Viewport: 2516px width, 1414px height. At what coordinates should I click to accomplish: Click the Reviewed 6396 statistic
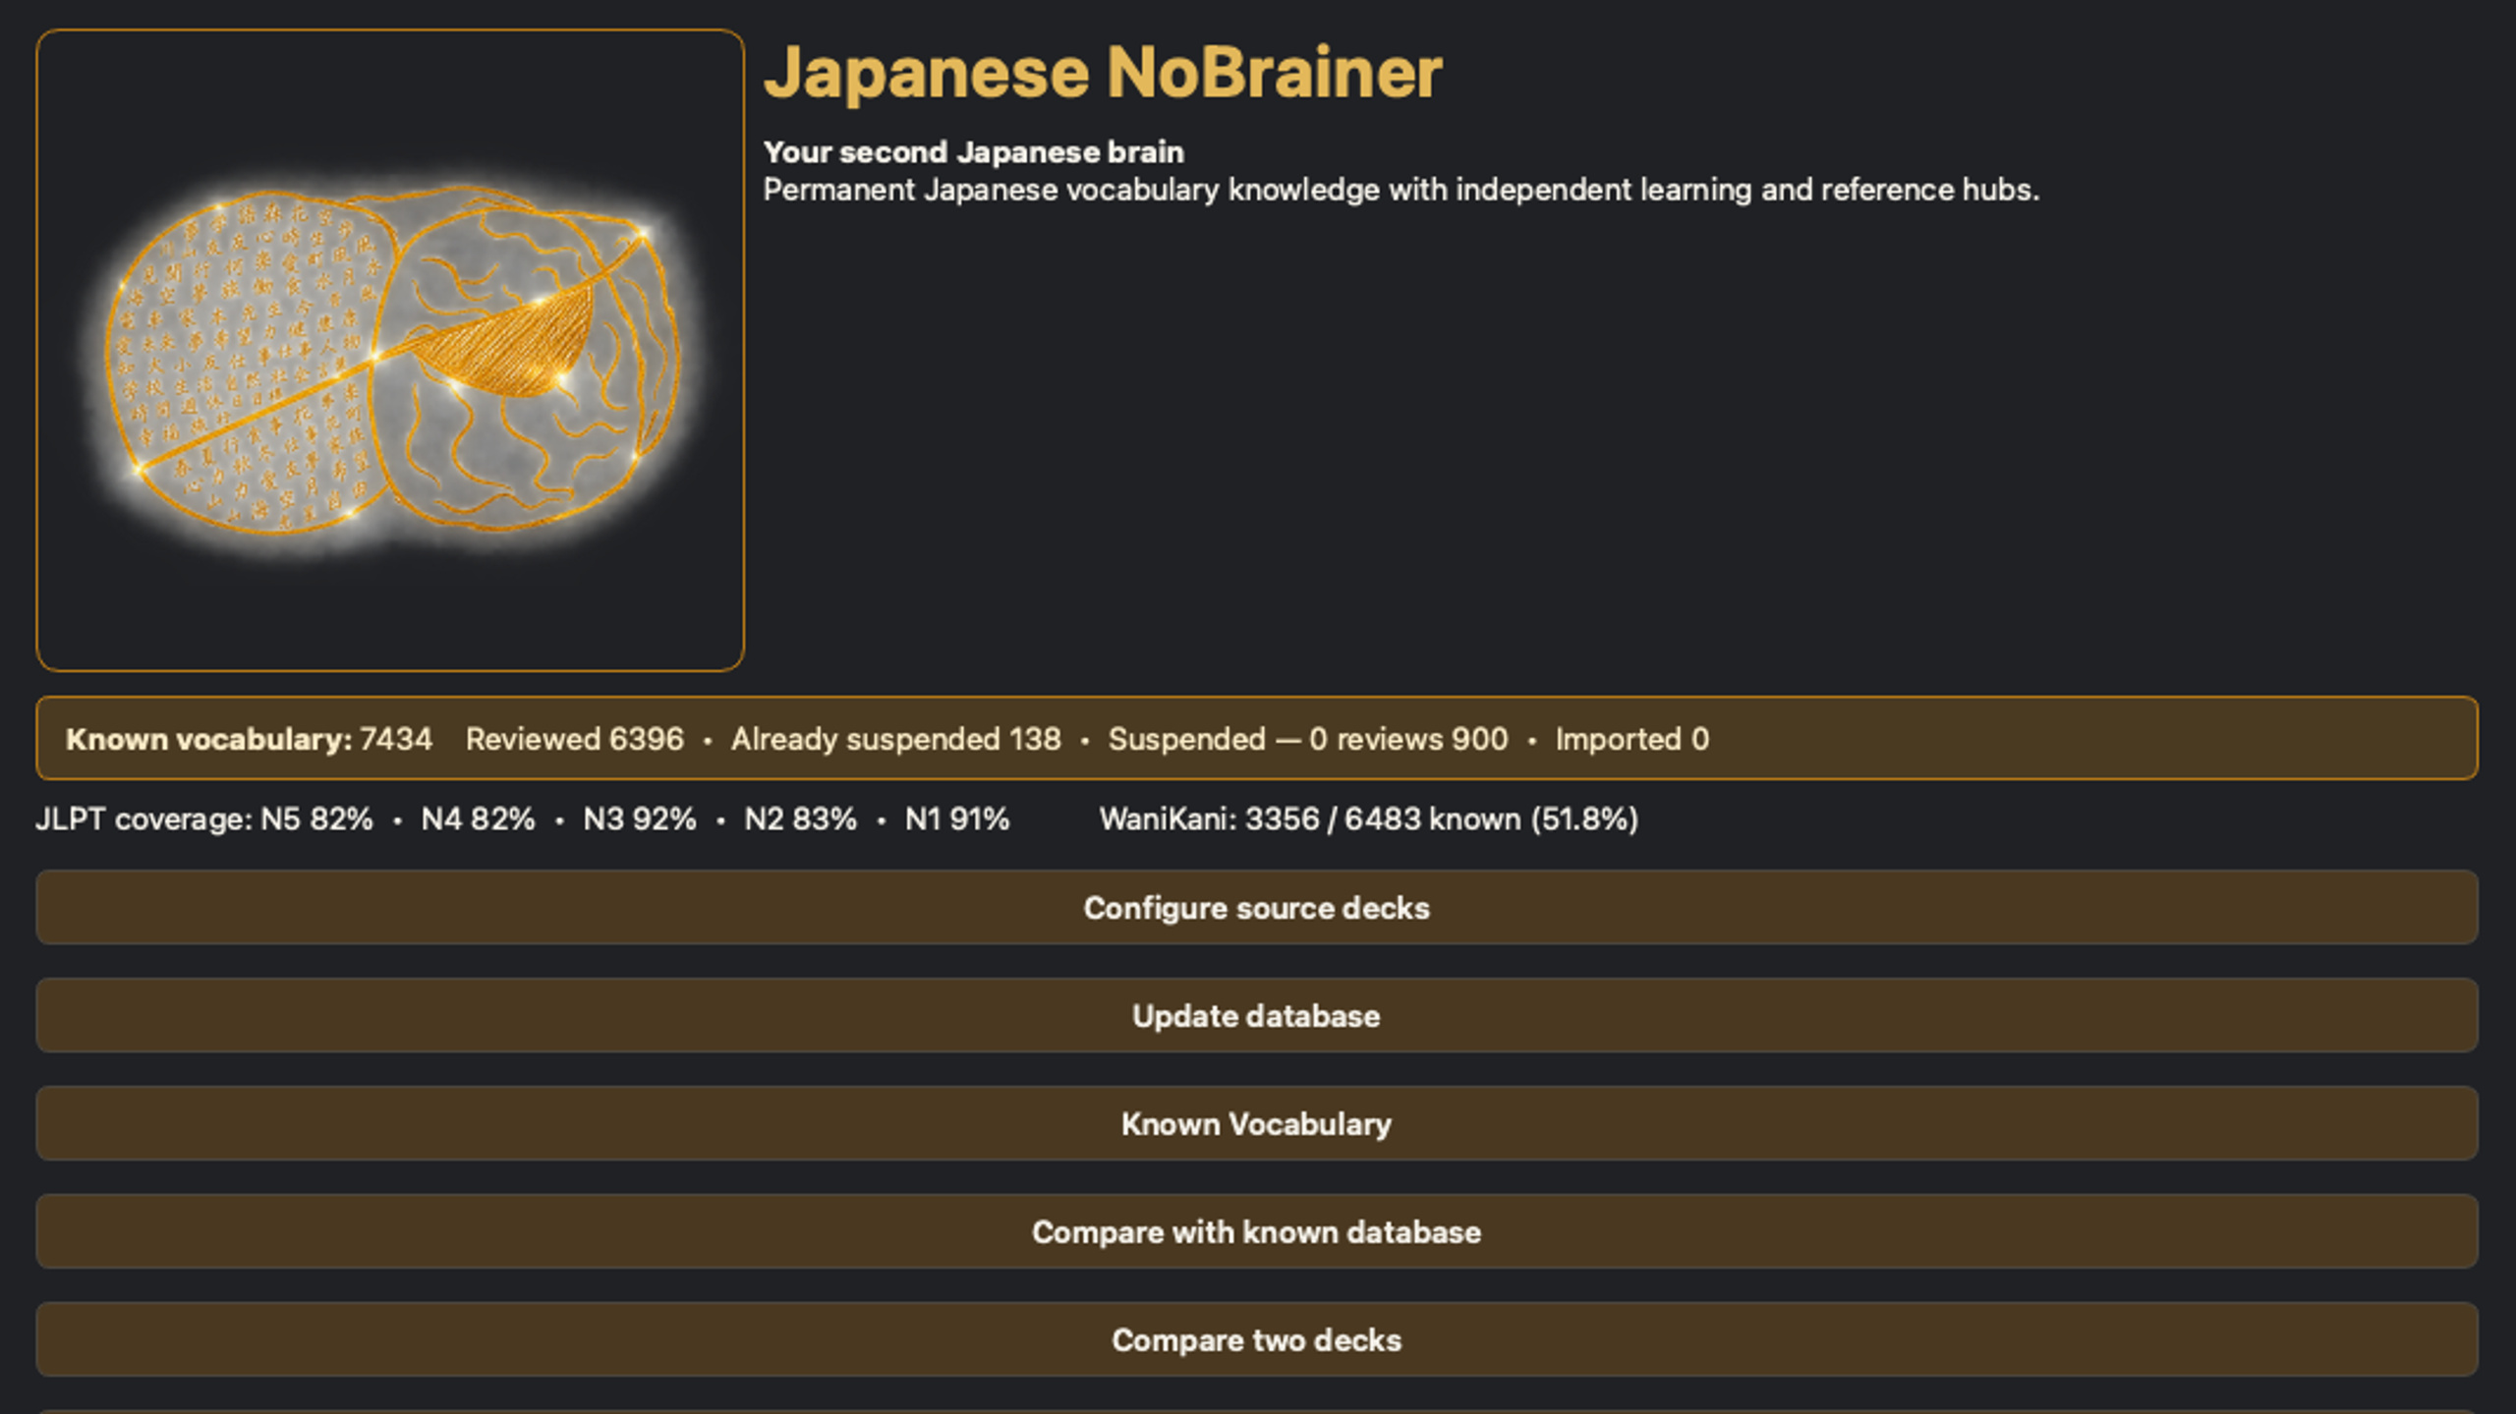click(x=574, y=739)
